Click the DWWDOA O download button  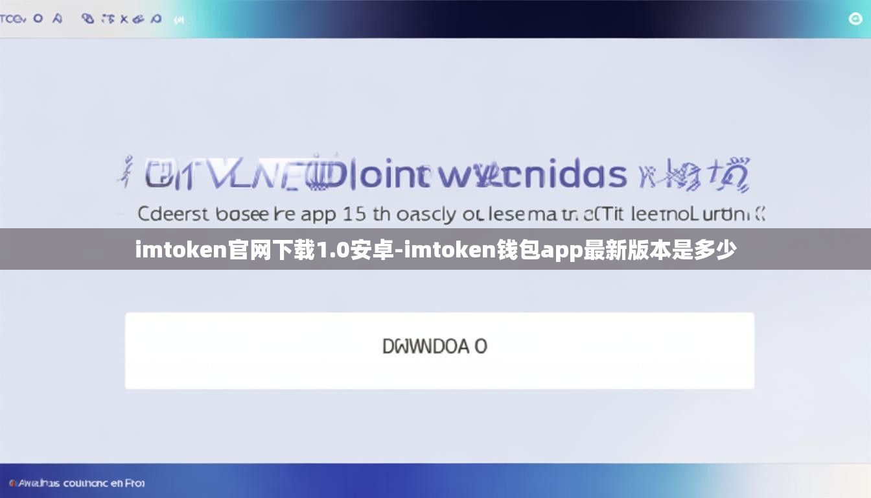click(439, 351)
